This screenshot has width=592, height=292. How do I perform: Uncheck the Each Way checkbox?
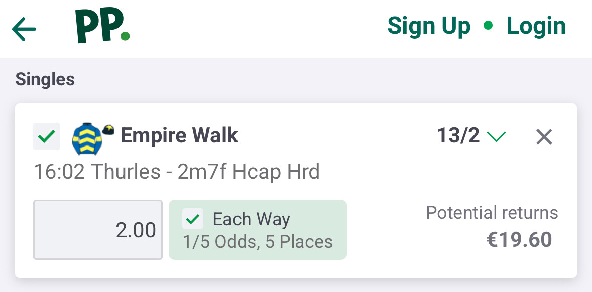point(193,219)
